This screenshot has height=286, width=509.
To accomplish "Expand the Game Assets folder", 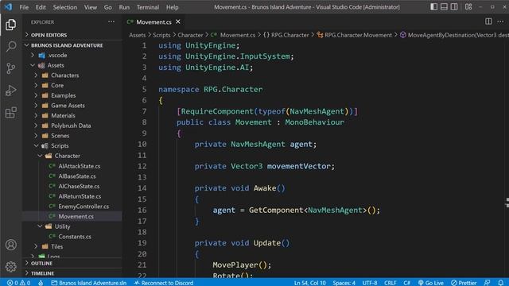I will [72, 106].
